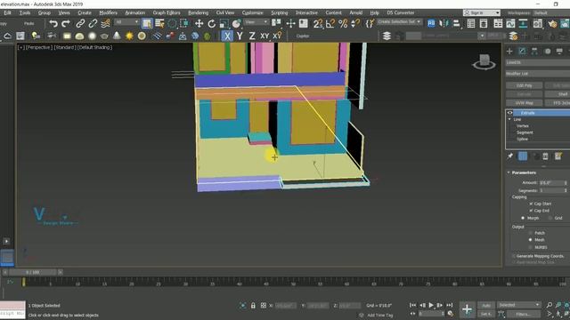Enable Generate Mapping Coords checkbox
Image resolution: width=570 pixels, height=320 pixels.
514,256
